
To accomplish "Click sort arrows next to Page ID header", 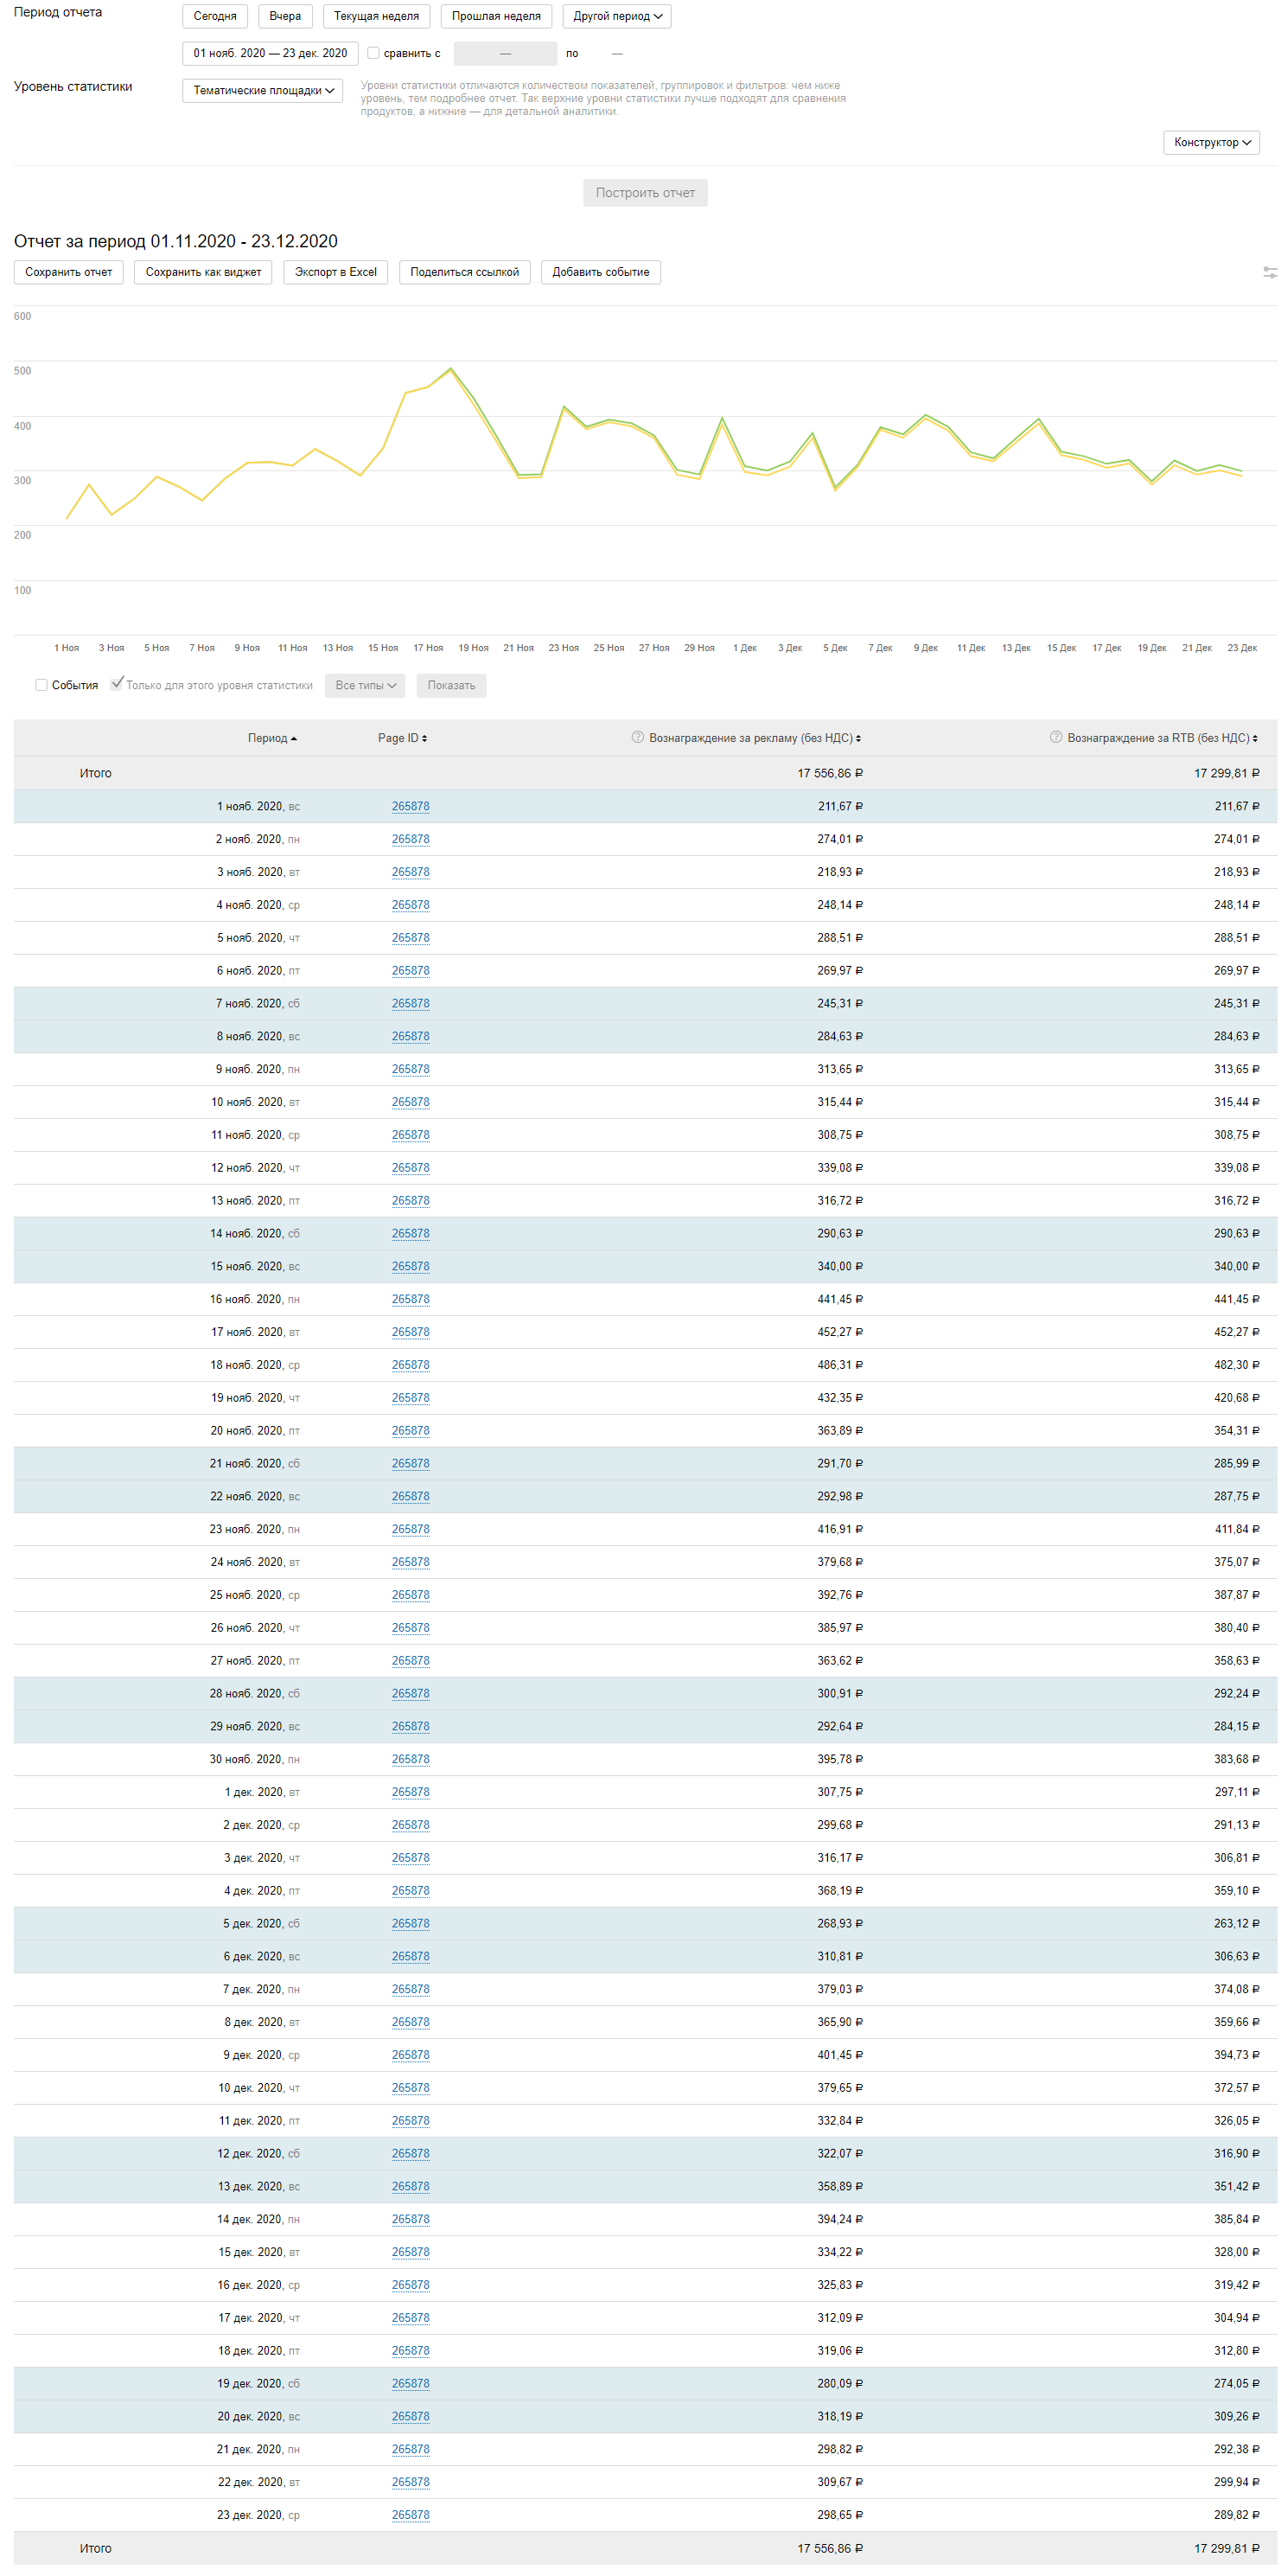I will tap(424, 739).
